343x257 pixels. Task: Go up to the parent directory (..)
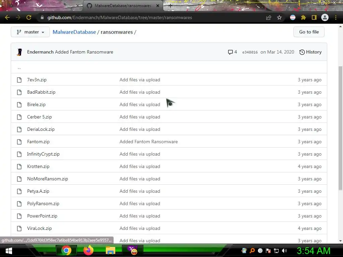(19, 68)
